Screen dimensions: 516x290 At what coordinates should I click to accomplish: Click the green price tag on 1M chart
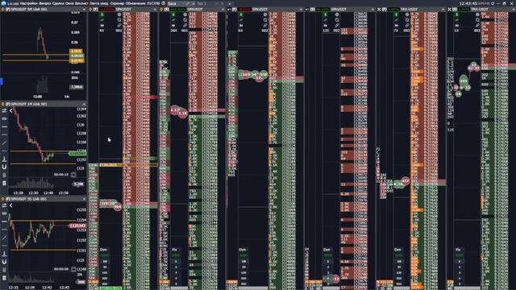coord(77,154)
